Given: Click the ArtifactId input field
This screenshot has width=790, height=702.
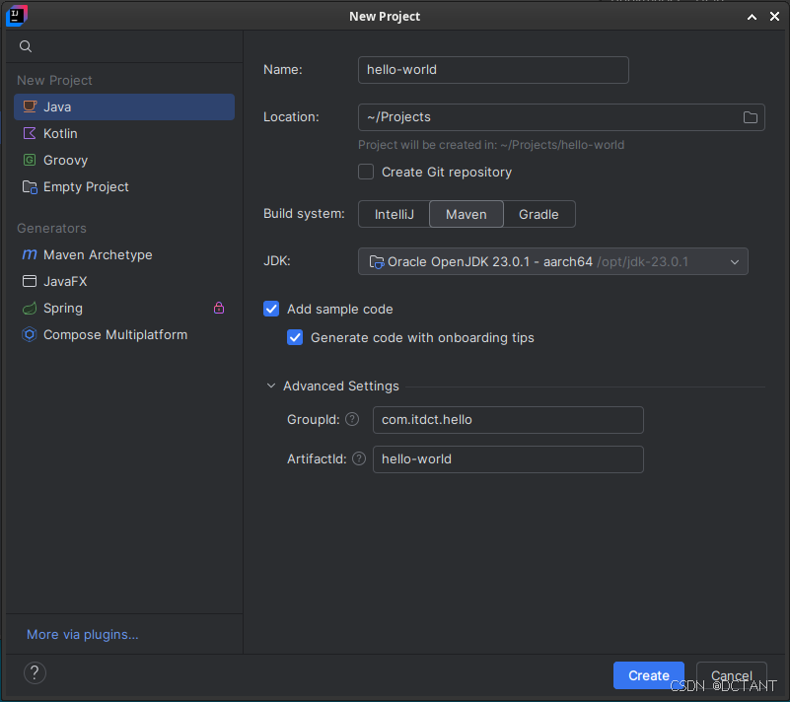Looking at the screenshot, I should [x=508, y=459].
